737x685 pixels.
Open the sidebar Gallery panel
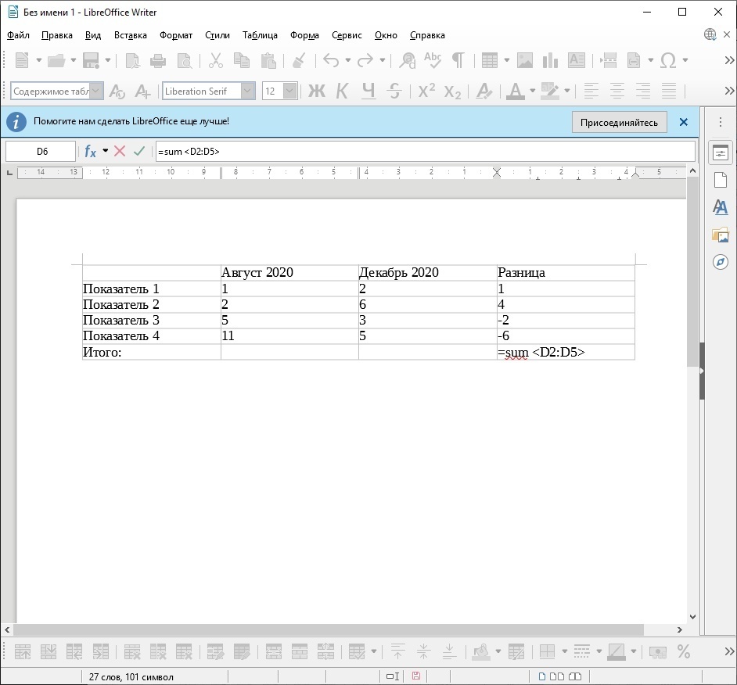[721, 235]
